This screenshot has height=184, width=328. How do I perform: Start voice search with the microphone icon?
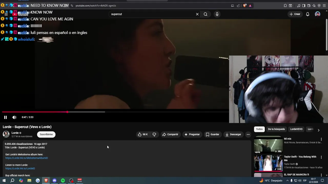click(x=217, y=14)
